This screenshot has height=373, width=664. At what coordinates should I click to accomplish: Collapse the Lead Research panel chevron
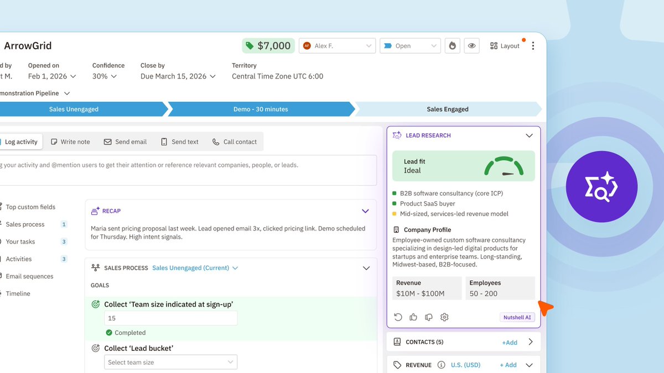click(529, 135)
